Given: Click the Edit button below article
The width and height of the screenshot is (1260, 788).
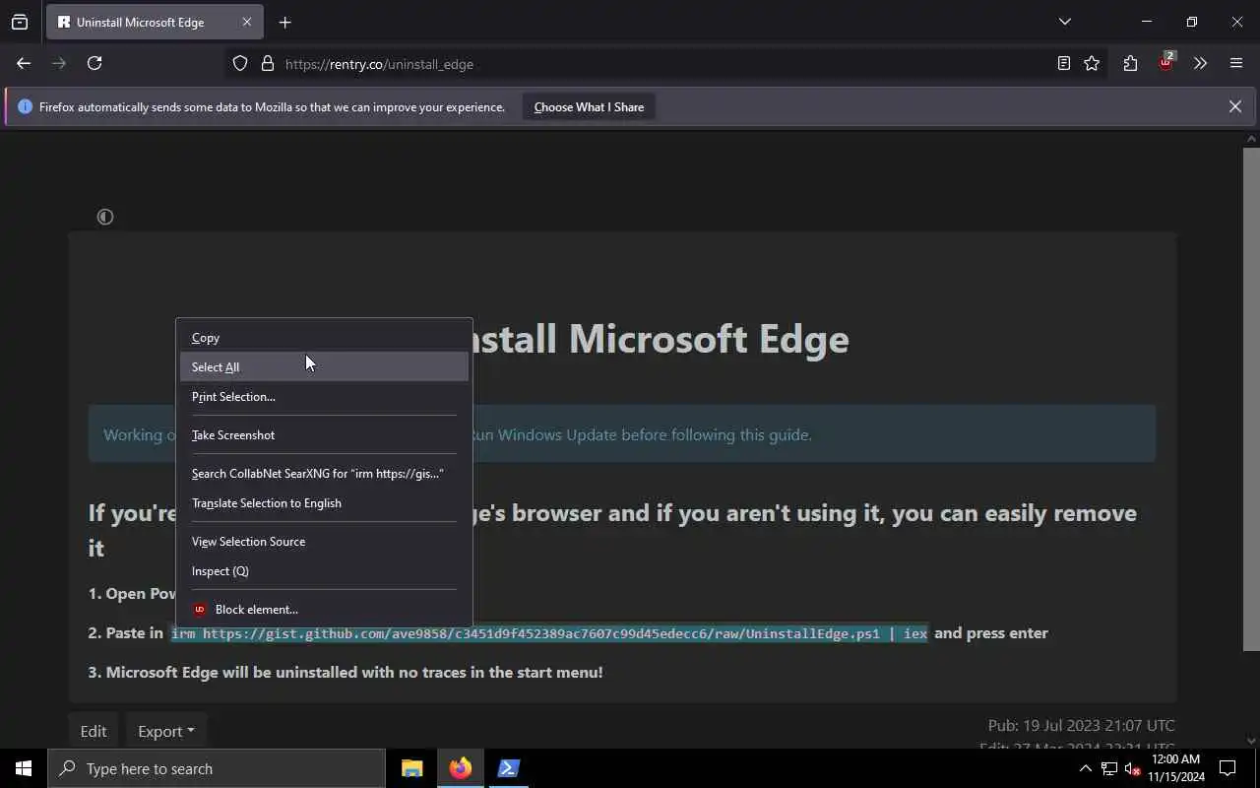Looking at the screenshot, I should click(x=94, y=731).
